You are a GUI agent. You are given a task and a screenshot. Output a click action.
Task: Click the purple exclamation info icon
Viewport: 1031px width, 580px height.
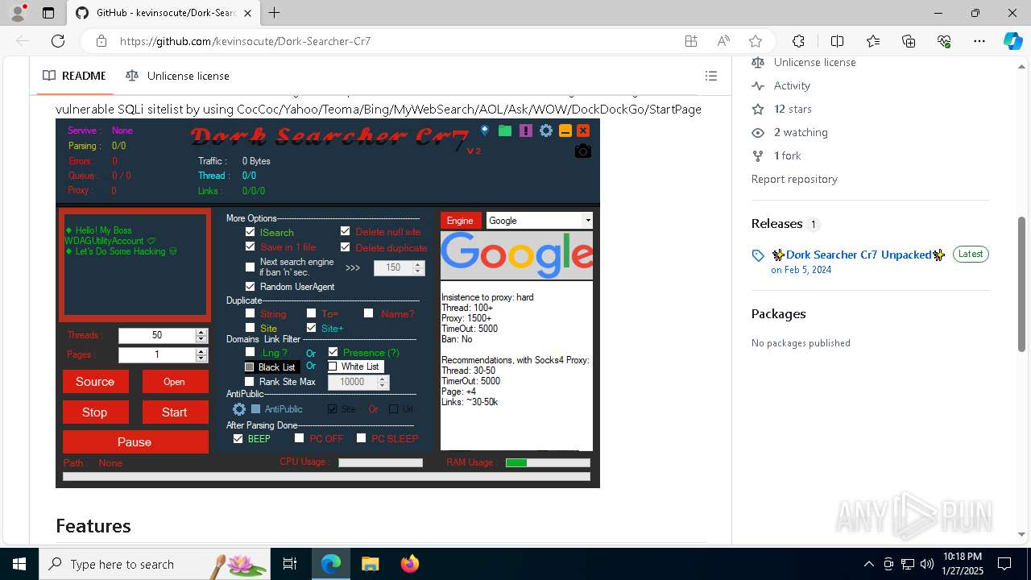(526, 130)
